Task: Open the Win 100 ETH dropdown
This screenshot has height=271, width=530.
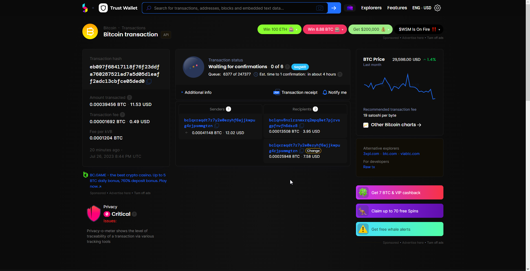Action: (279, 29)
